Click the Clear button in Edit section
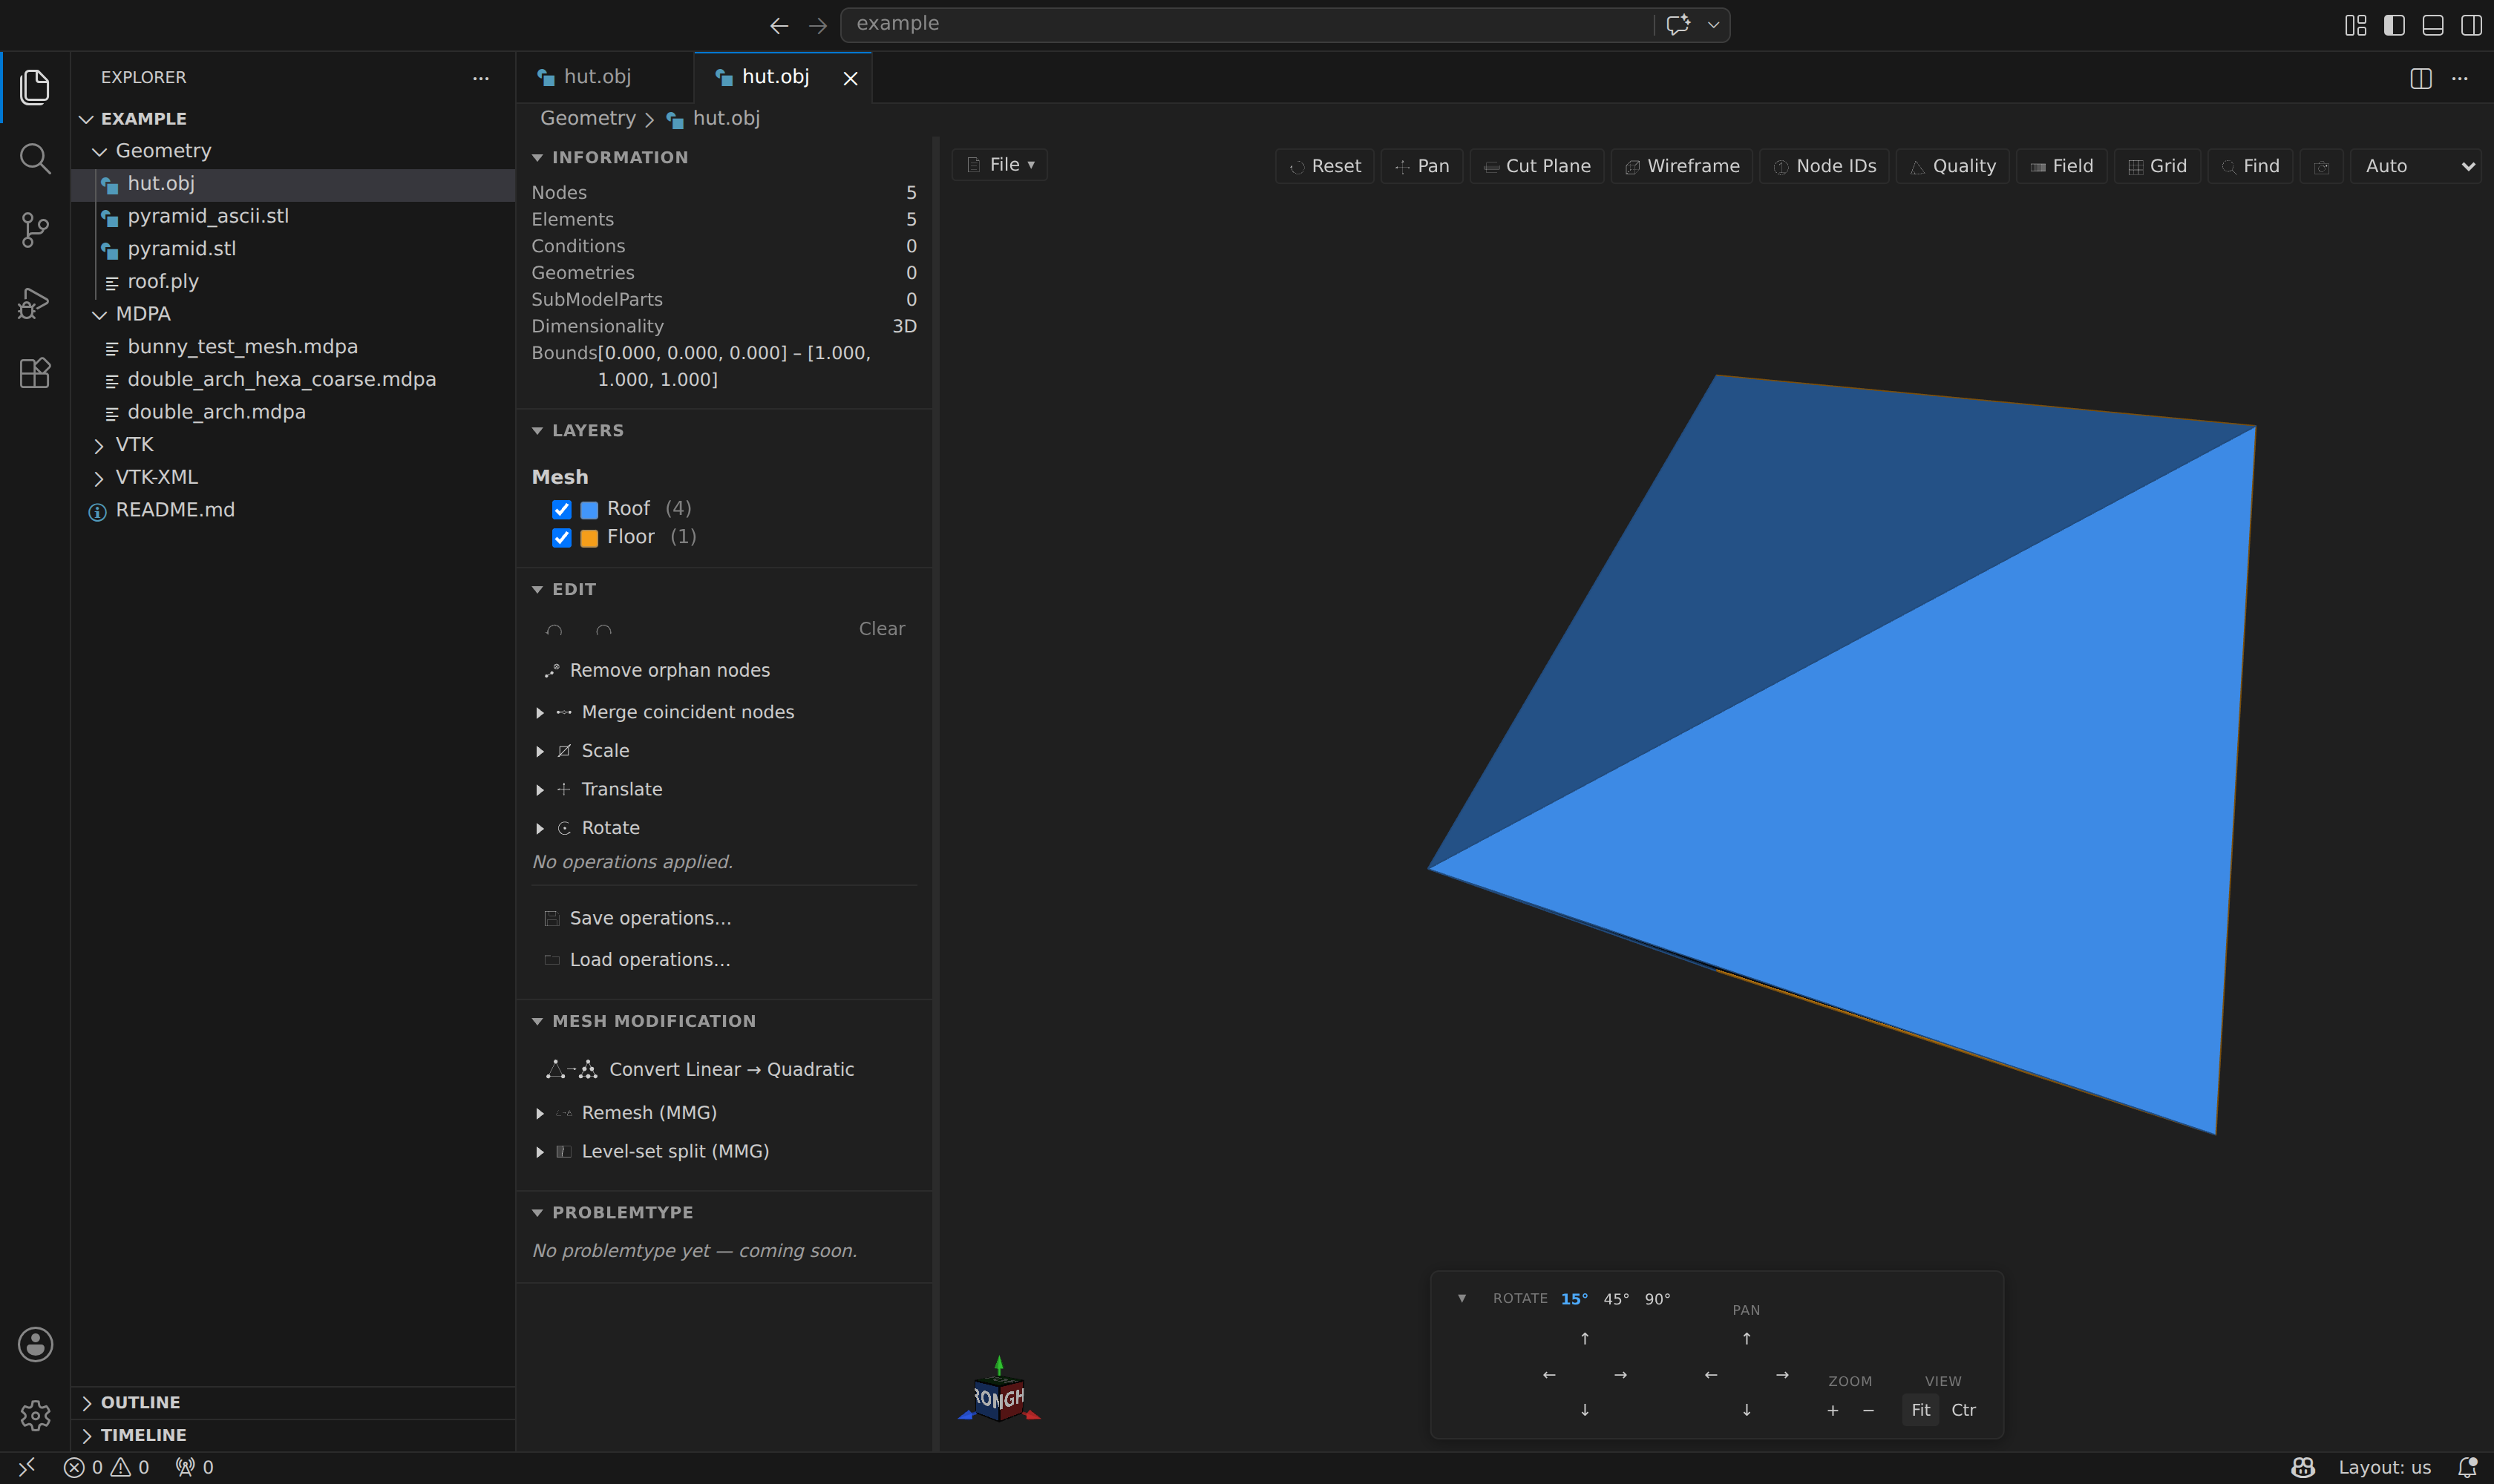This screenshot has height=1484, width=2494. coord(881,629)
